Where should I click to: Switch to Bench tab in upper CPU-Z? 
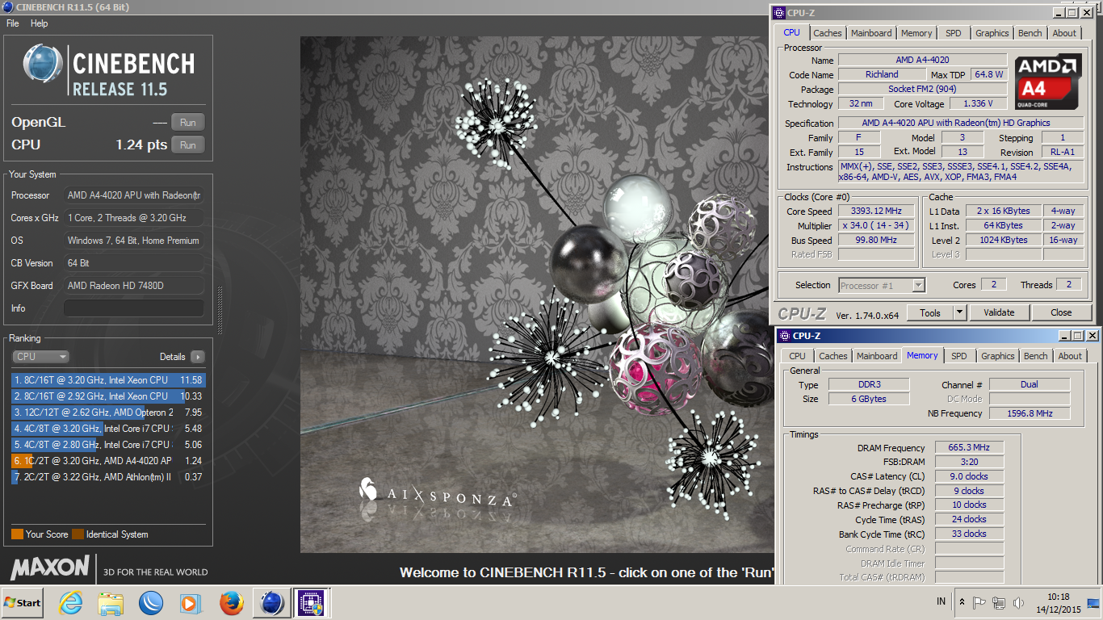pos(1030,33)
